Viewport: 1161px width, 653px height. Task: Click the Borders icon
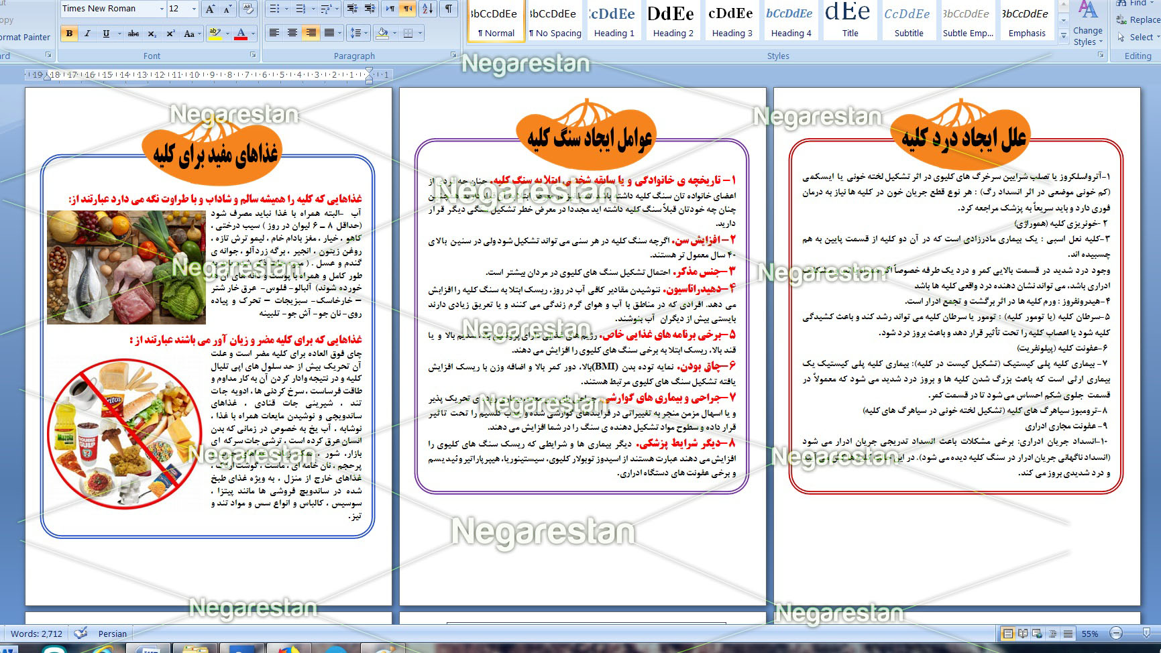(408, 33)
